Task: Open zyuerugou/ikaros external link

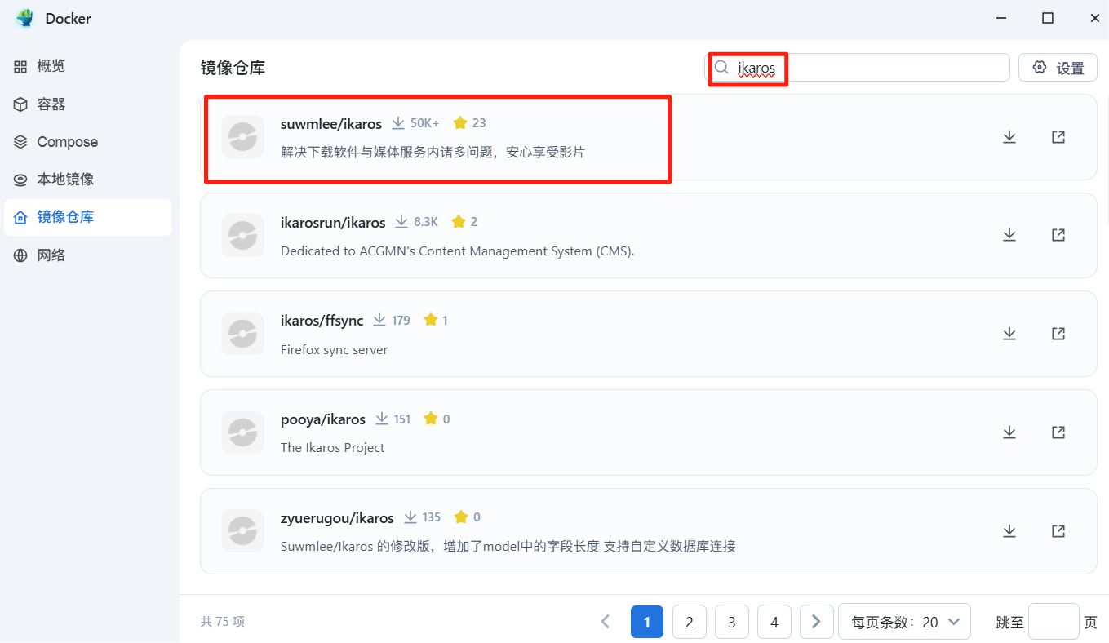Action: [x=1058, y=531]
